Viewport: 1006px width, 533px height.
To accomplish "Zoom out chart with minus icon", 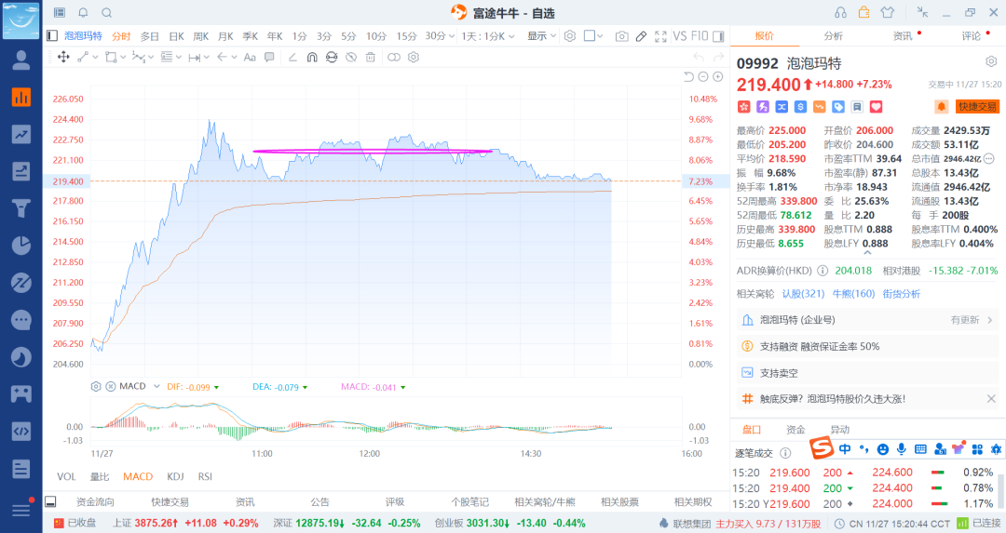I will pos(703,77).
